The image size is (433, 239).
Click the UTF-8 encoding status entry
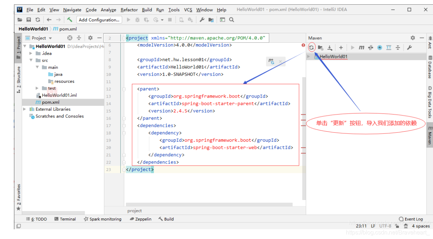pyautogui.click(x=385, y=226)
